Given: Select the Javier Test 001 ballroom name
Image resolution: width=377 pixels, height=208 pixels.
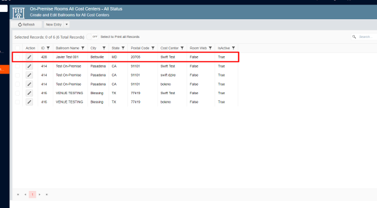Looking at the screenshot, I should point(67,57).
